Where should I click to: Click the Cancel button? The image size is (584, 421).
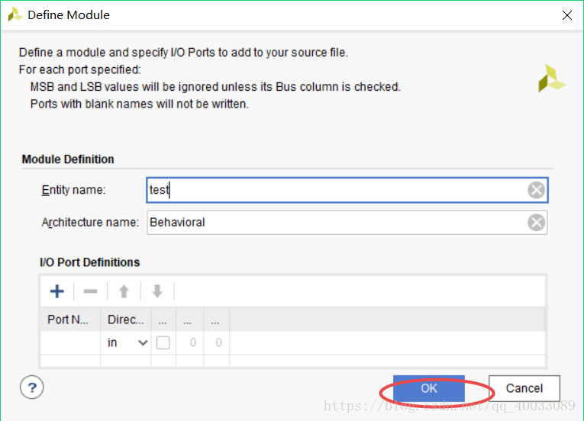coord(524,388)
